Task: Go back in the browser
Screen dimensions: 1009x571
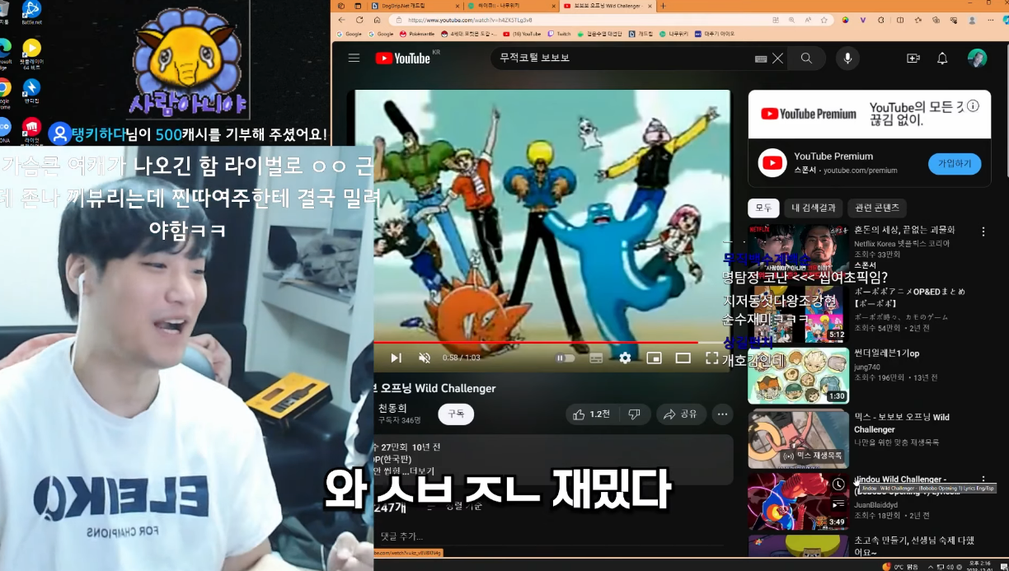Action: [342, 20]
